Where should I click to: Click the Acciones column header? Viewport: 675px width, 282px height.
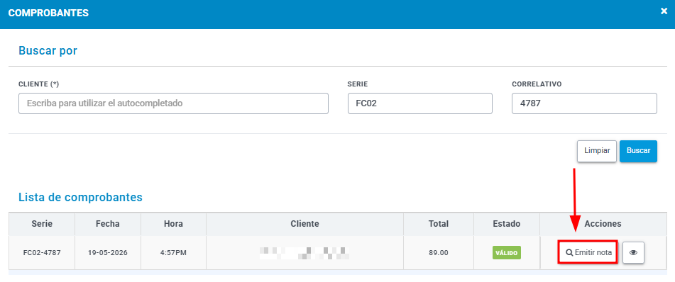[603, 224]
